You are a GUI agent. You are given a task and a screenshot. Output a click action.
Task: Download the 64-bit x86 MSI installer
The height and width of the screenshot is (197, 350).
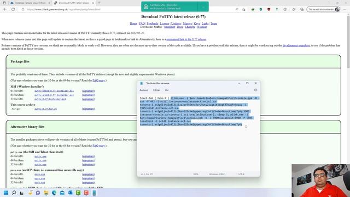point(54,91)
